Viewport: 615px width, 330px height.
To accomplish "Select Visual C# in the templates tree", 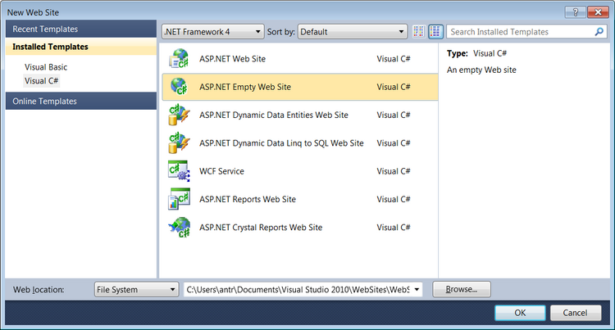I will pyautogui.click(x=41, y=80).
